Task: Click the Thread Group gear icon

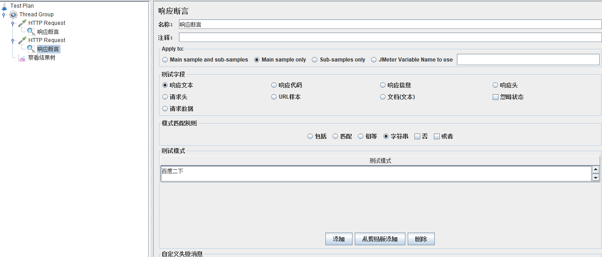Action: click(x=14, y=14)
